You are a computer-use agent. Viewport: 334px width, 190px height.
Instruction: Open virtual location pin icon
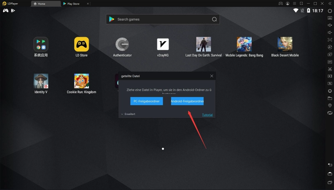coord(330,105)
